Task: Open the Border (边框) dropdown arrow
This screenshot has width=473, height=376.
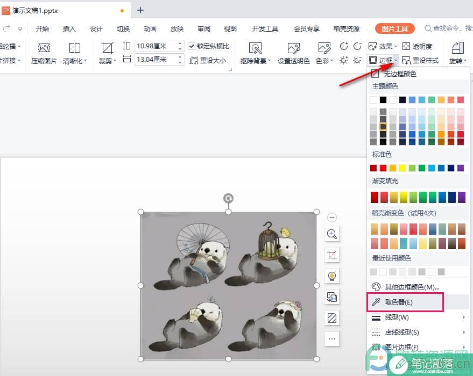Action: (396, 61)
